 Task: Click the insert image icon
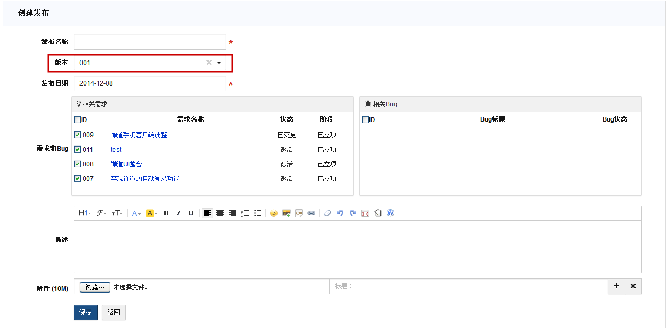(286, 213)
